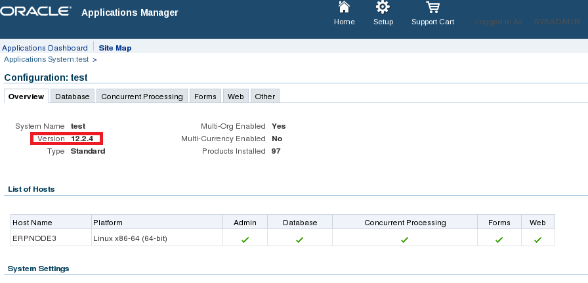This screenshot has height=283, width=588.
Task: Click the Web column header in hosts table
Action: pyautogui.click(x=537, y=223)
